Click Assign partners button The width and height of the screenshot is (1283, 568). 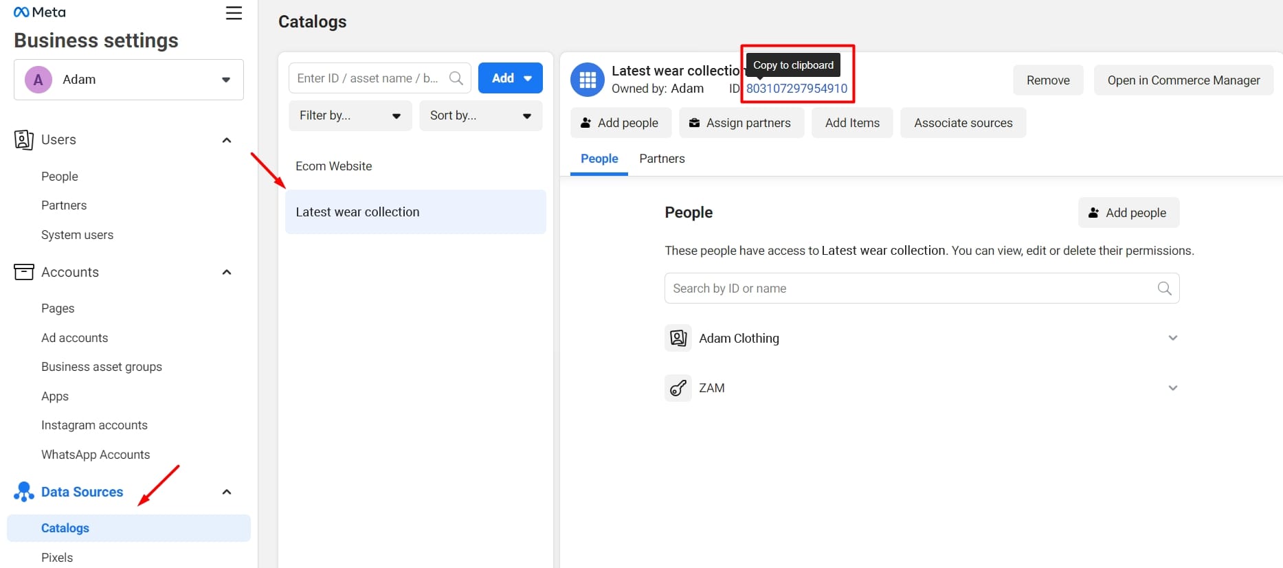pyautogui.click(x=741, y=123)
